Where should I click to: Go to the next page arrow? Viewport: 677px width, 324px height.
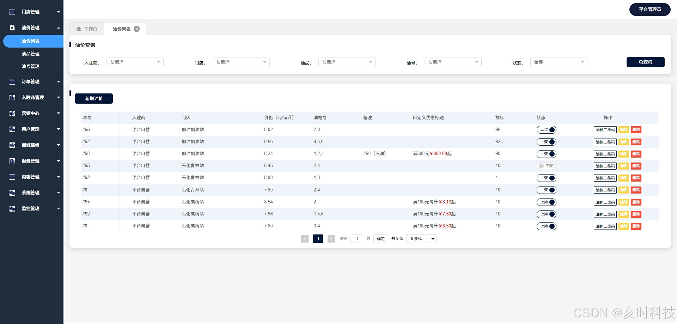331,239
